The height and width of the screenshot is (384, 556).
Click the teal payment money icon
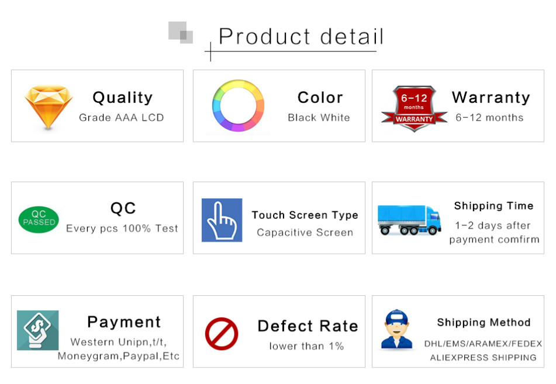[37, 330]
